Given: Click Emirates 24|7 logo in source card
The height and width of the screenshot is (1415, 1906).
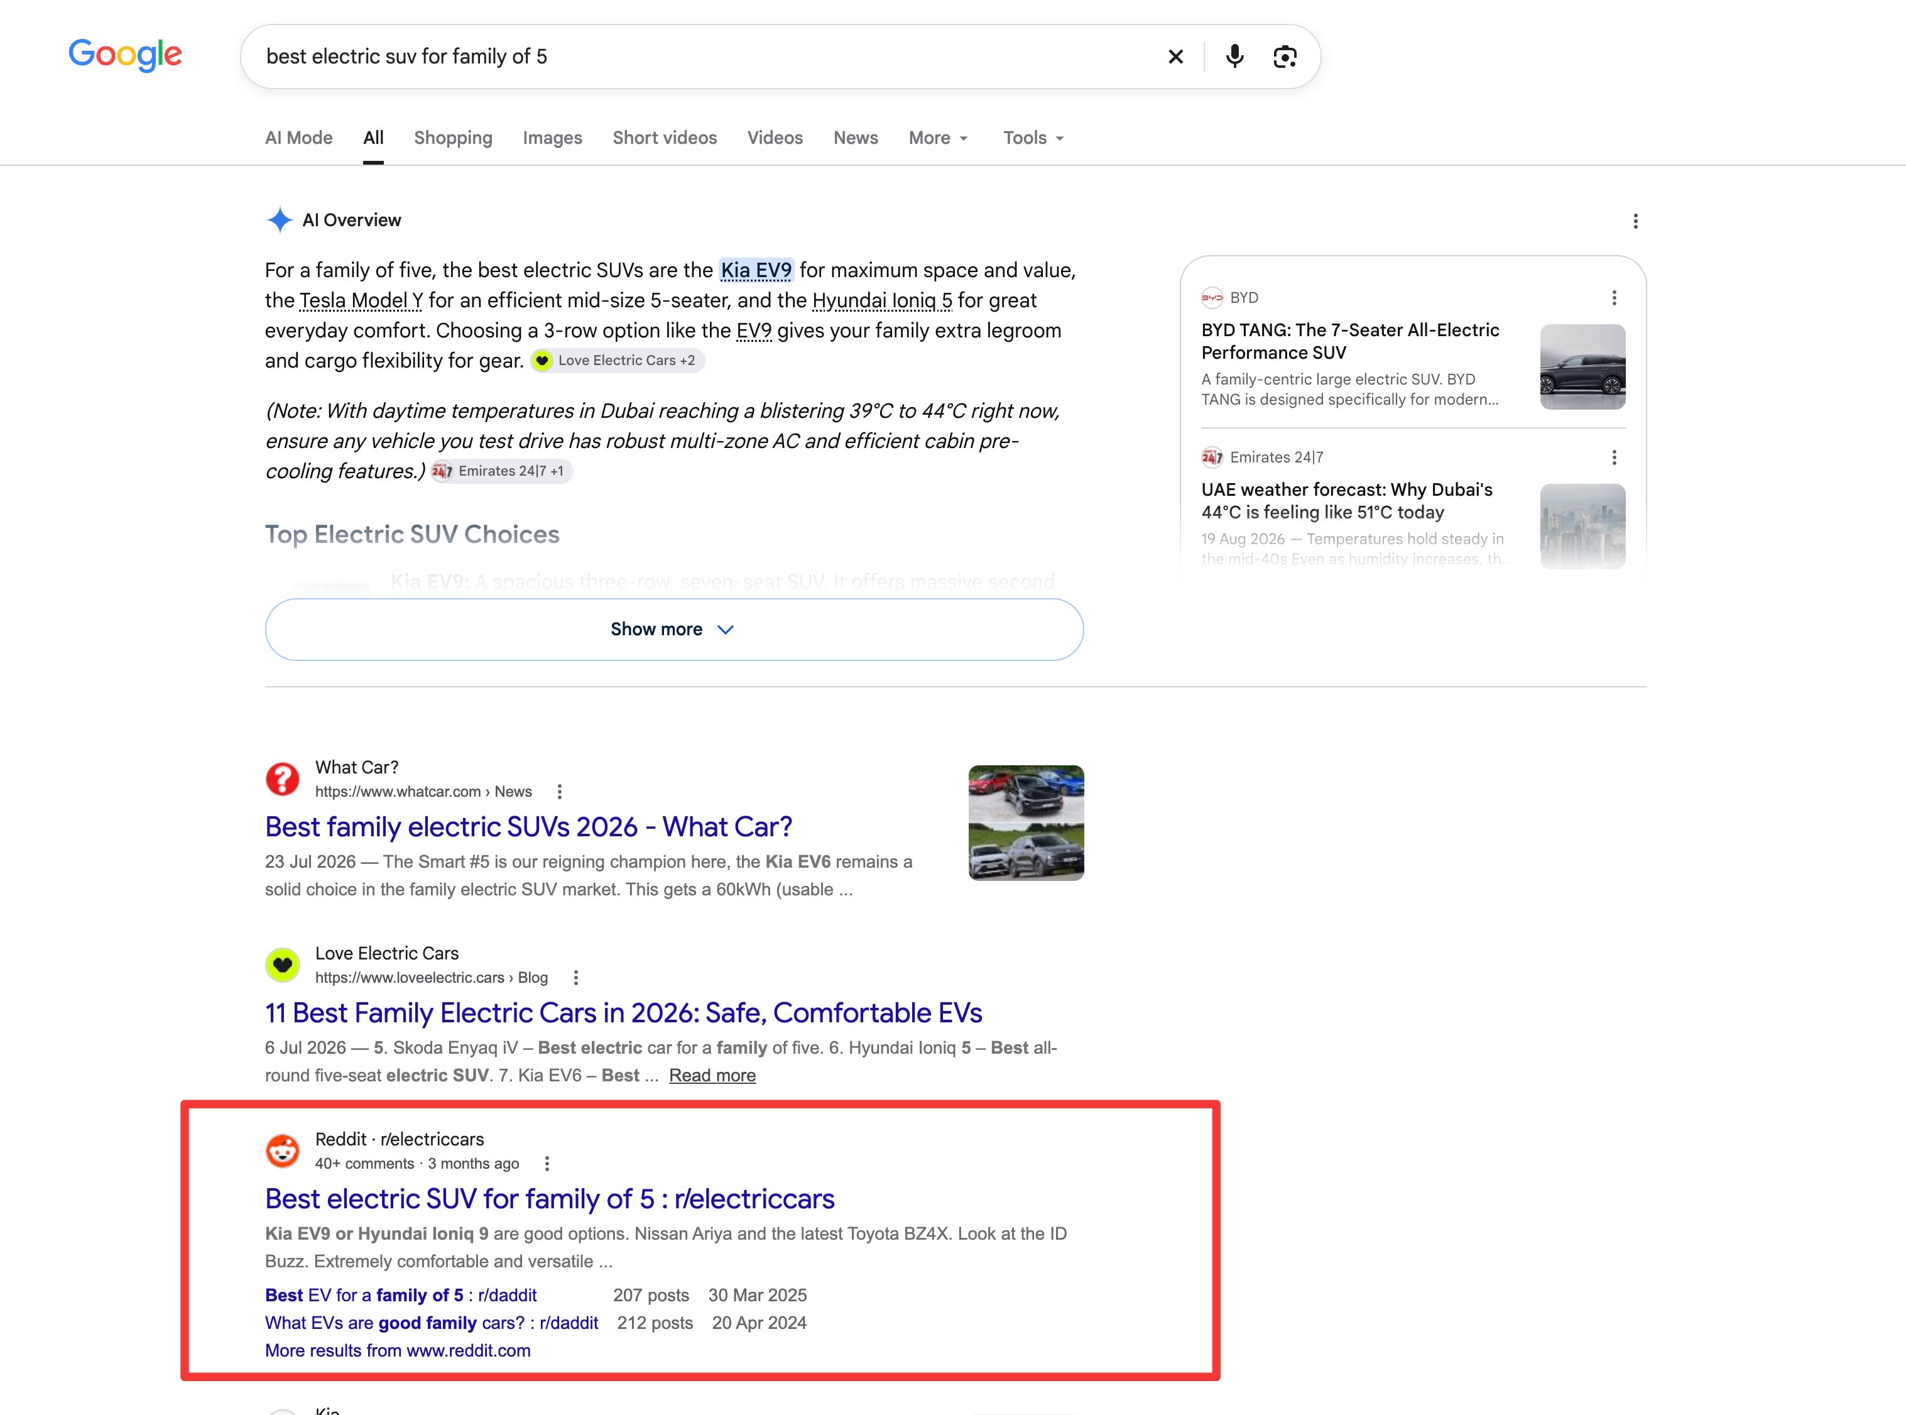Looking at the screenshot, I should [1212, 457].
